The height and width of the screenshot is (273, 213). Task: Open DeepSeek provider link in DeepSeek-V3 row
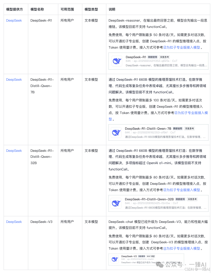[x=14, y=222]
